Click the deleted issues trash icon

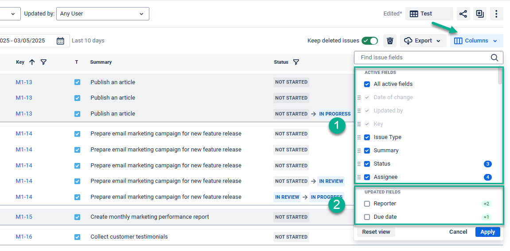[x=390, y=41]
